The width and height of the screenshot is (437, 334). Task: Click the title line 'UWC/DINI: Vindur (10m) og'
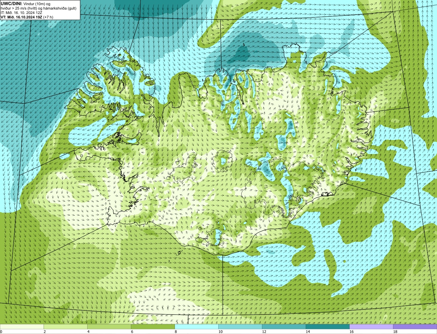[x=26, y=3]
